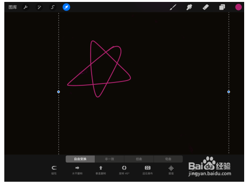Open the Actions wrench menu
248x187 pixels.
tap(25, 7)
